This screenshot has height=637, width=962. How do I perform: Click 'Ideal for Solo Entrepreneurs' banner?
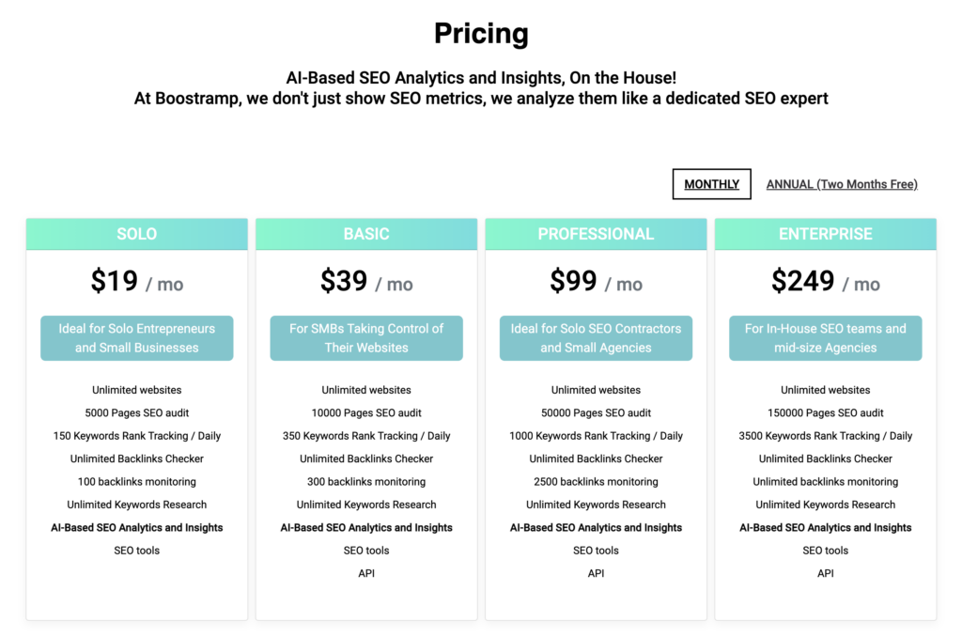(137, 338)
